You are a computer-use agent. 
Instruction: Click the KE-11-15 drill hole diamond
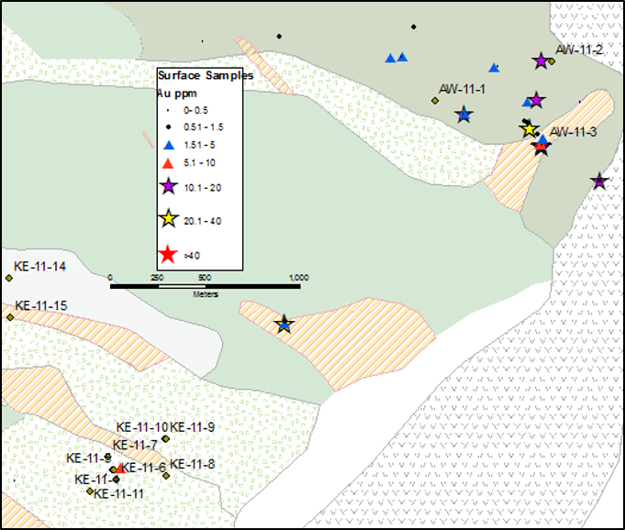pyautogui.click(x=10, y=317)
